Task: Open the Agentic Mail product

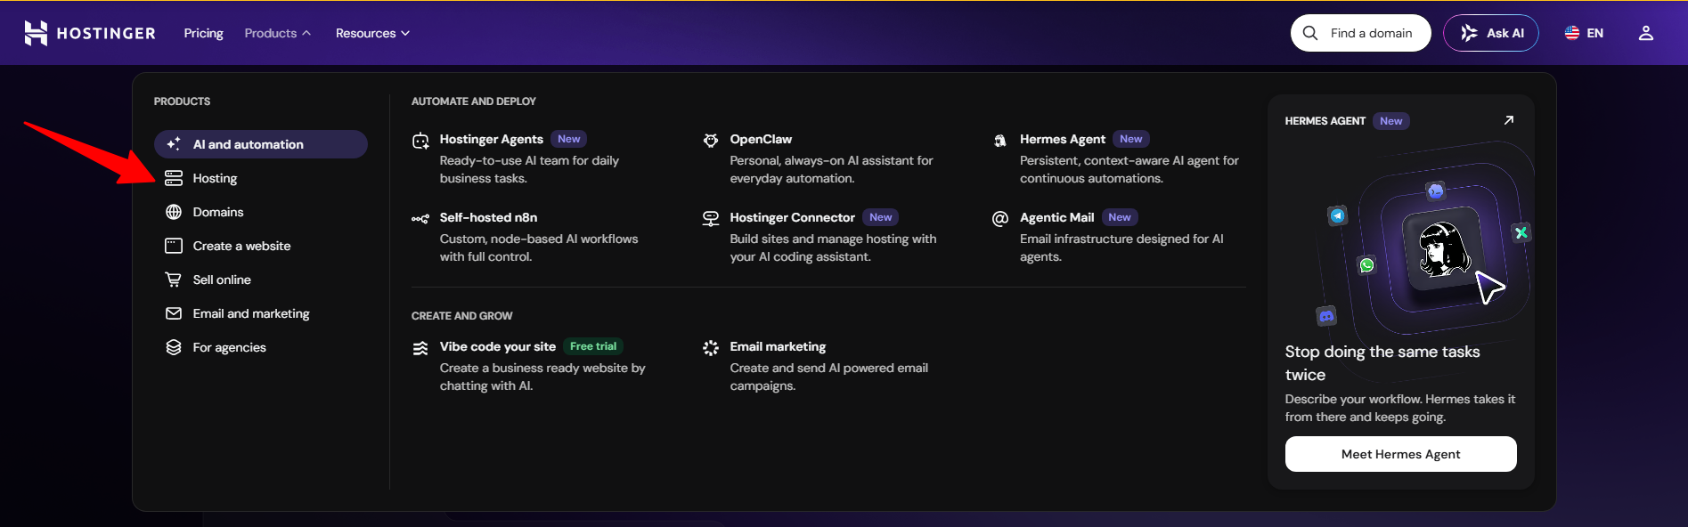Action: coord(1056,217)
